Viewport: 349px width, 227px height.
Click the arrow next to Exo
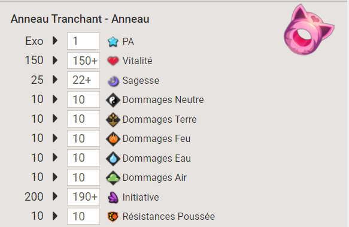point(55,41)
